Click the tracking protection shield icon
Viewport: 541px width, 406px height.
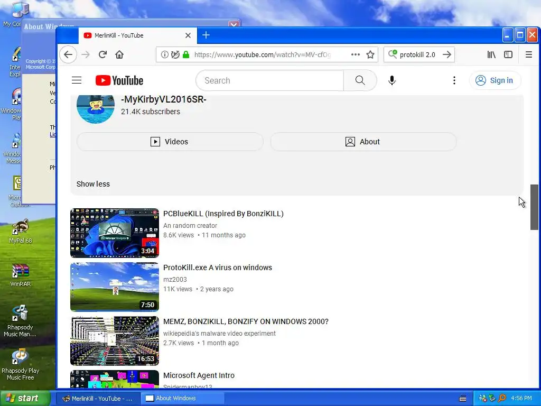(x=175, y=54)
